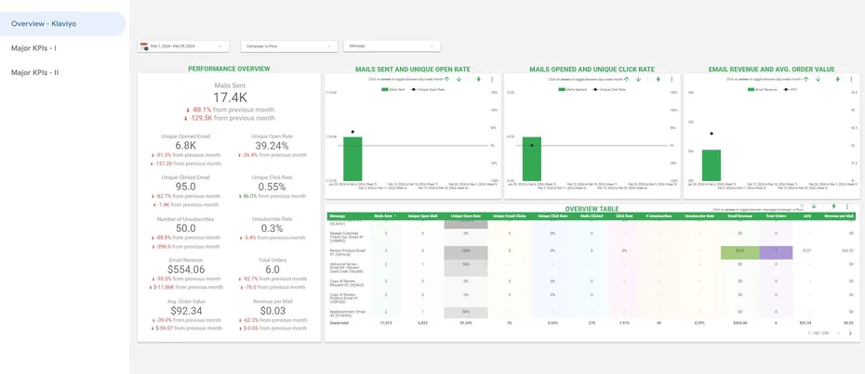Click lightning icon on Overview Table
The width and height of the screenshot is (865, 374).
point(833,206)
